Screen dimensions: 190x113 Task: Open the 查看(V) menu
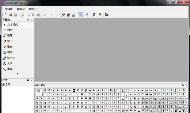[21, 9]
